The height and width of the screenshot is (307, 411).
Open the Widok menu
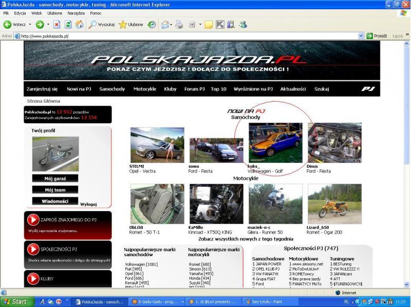point(36,13)
